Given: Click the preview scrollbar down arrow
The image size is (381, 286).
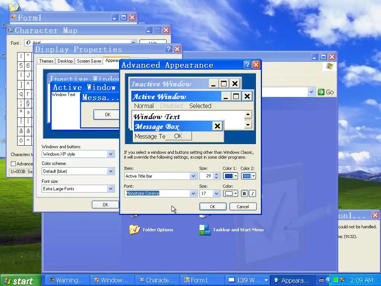Looking at the screenshot, I should point(248,125).
